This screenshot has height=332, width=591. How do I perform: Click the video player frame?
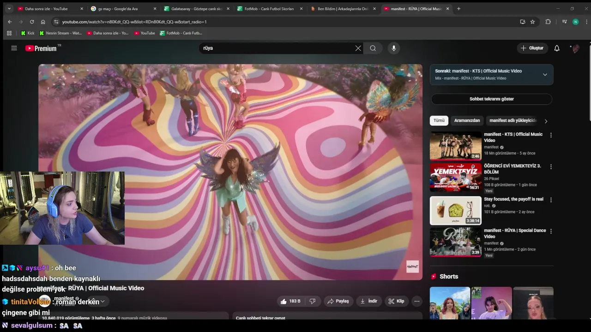pos(230,172)
